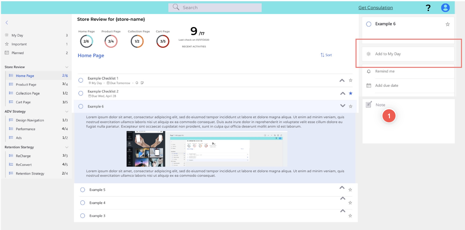Expand the Example 4 row
Viewport: 465px width, 230px height.
click(343, 198)
